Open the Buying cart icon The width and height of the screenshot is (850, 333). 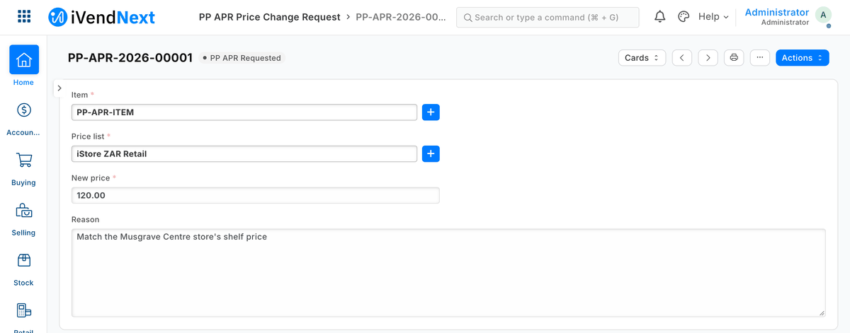(23, 160)
